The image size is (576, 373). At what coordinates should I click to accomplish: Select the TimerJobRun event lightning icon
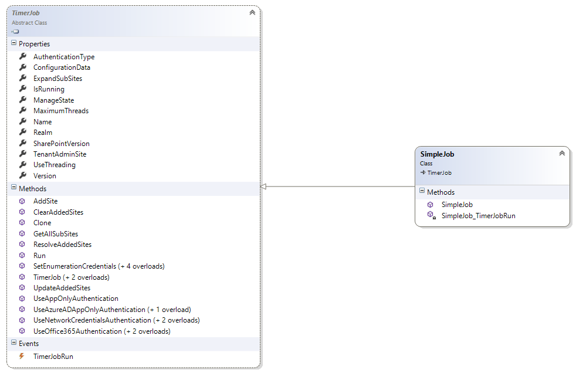[21, 356]
